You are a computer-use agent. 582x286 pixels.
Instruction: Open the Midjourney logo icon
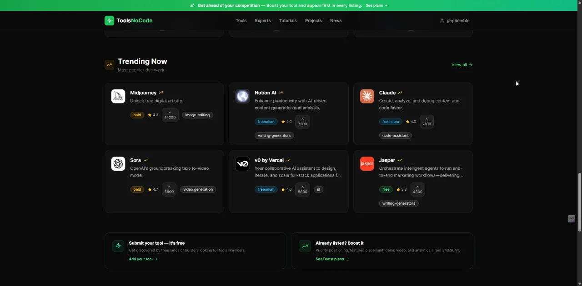[x=118, y=96]
